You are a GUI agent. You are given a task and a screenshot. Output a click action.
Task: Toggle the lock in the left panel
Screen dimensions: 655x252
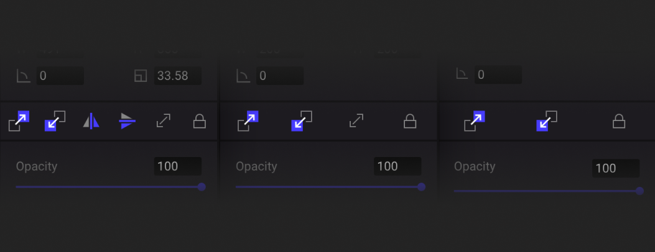click(199, 121)
